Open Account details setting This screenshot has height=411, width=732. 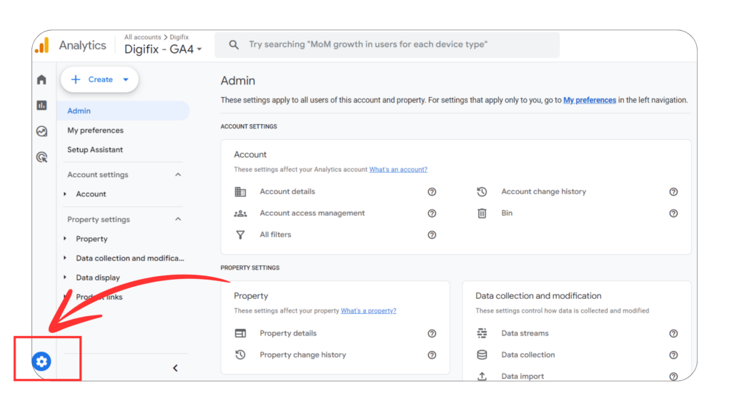tap(287, 191)
